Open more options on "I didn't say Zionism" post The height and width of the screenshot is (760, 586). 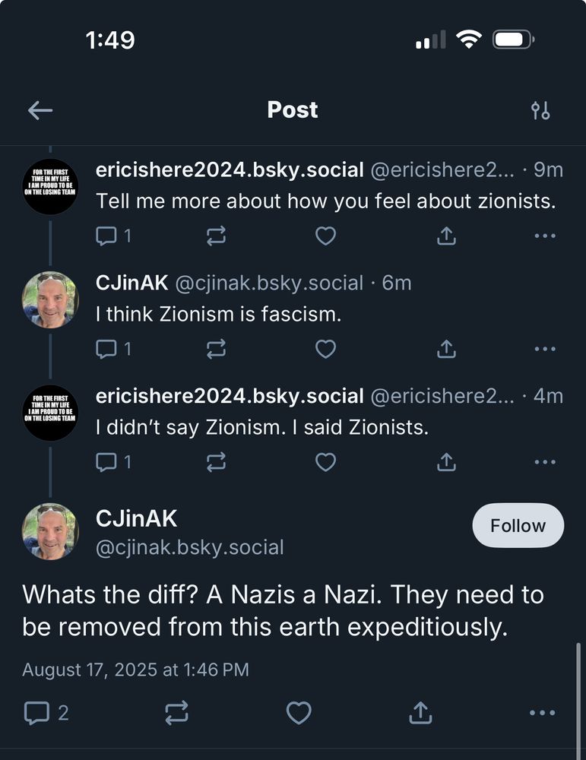(545, 461)
